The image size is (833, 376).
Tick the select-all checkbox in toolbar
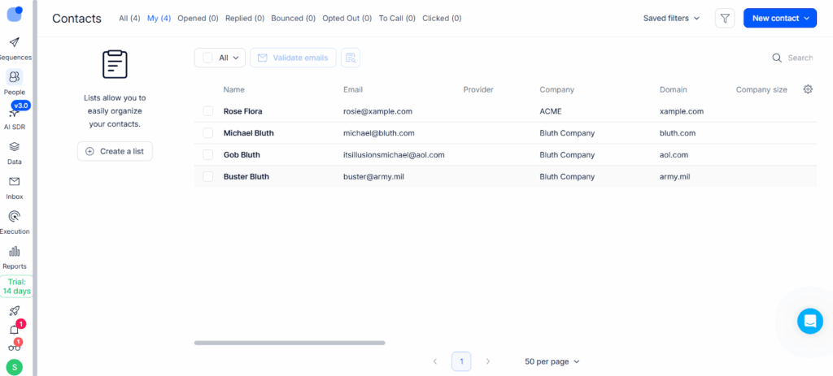207,58
